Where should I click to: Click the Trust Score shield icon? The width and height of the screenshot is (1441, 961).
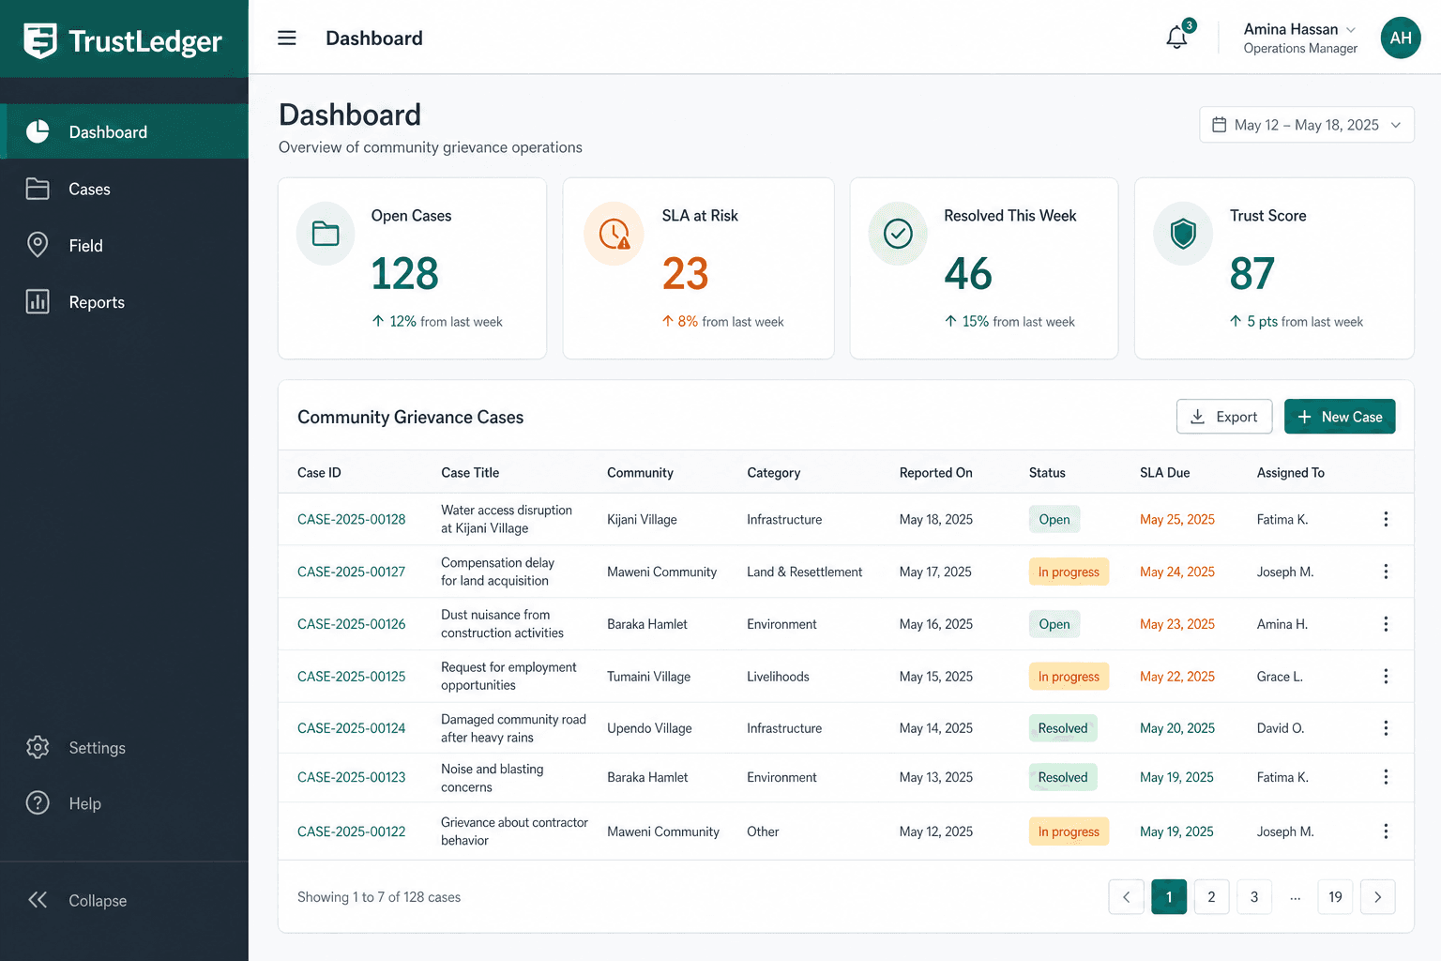point(1183,235)
